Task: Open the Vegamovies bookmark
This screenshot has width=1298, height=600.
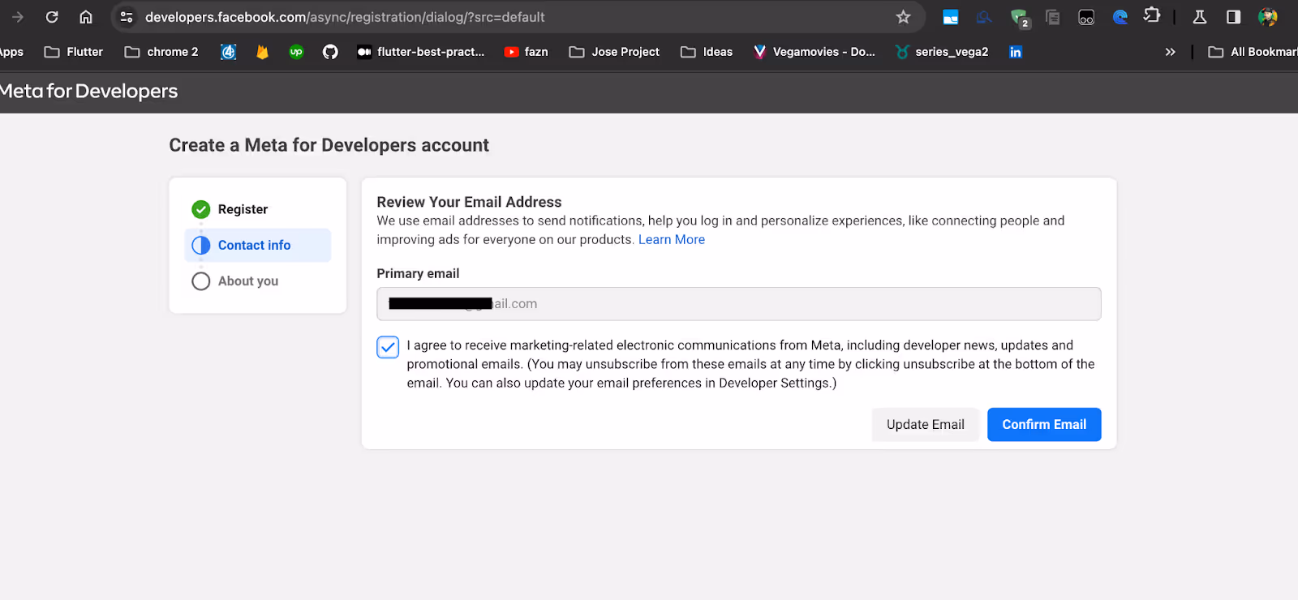Action: [814, 52]
